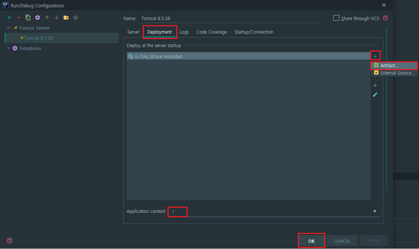
Task: Open the Logs tab
Action: [184, 32]
